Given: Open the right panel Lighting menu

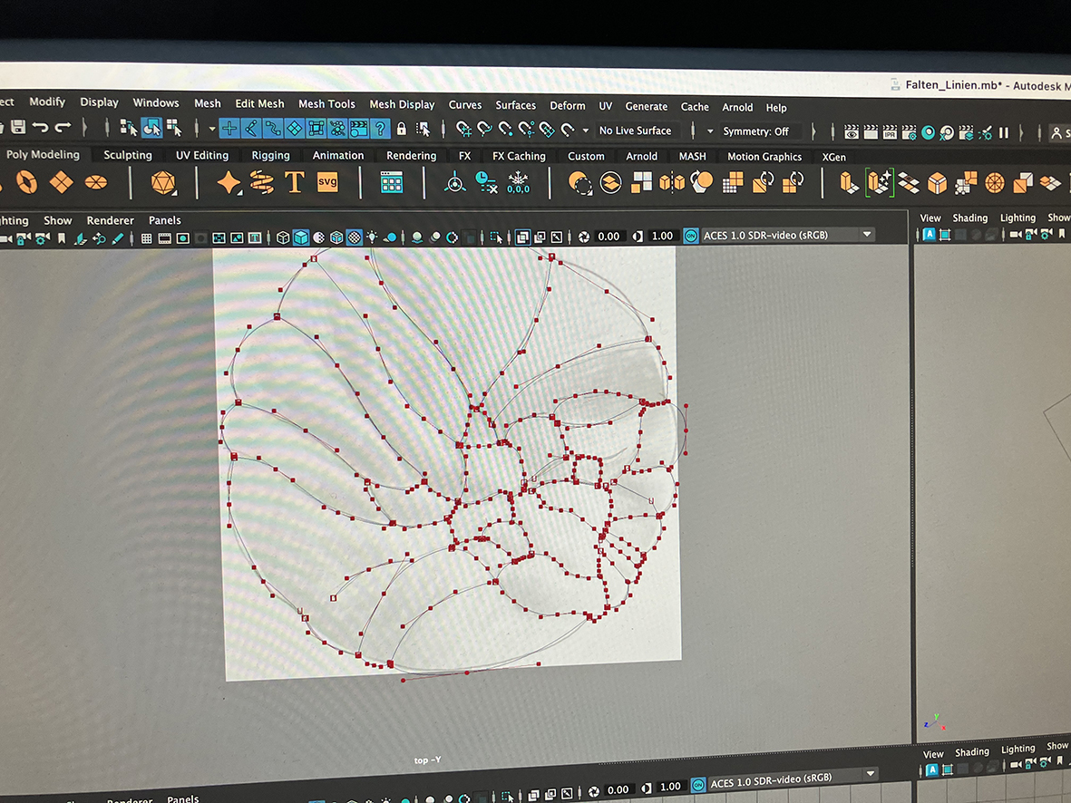Looking at the screenshot, I should point(1017,218).
